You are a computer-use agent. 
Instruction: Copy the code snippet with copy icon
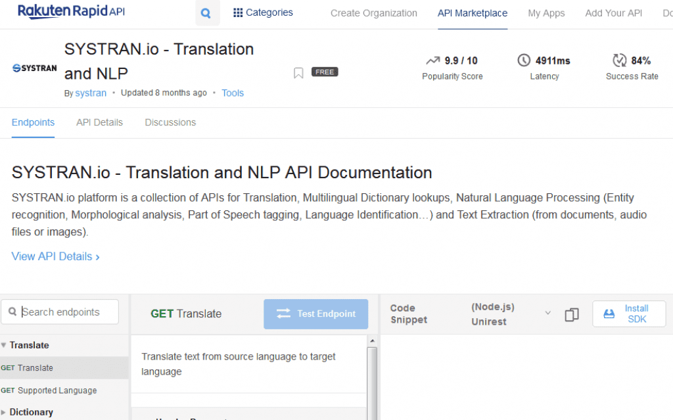point(572,314)
